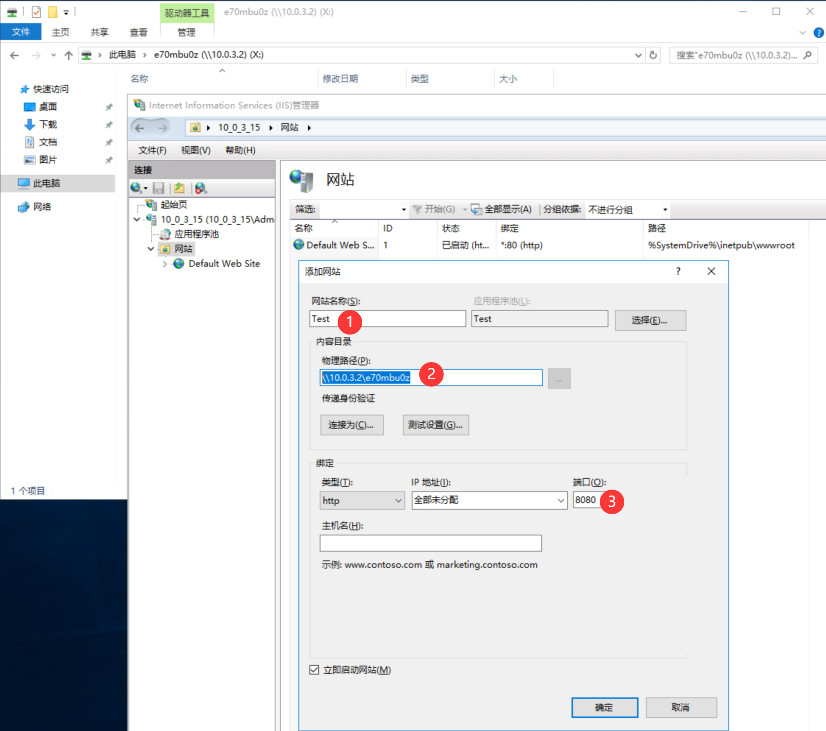Click the IIS connect globe icon
The image size is (826, 731).
[136, 188]
